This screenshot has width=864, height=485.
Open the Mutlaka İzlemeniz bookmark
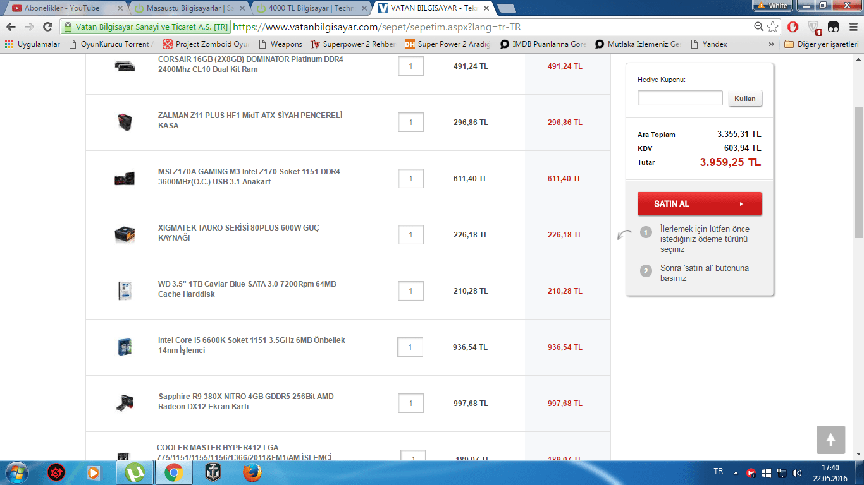[638, 44]
